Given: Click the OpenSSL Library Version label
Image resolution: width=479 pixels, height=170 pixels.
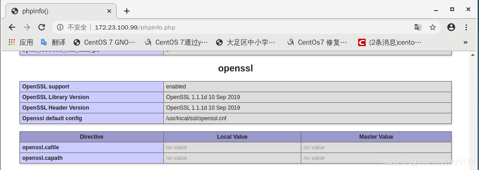Looking at the screenshot, I should point(56,97).
